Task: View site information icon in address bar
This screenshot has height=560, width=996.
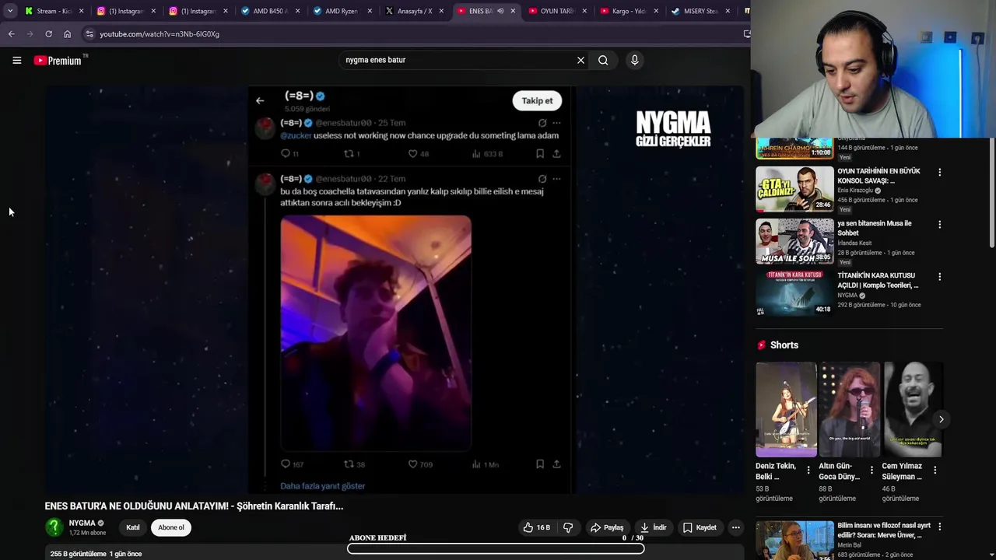Action: tap(89, 34)
